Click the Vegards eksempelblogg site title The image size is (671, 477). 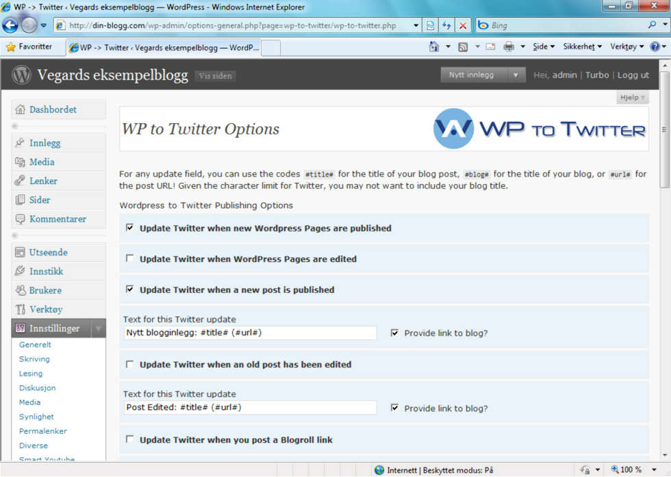tap(112, 75)
